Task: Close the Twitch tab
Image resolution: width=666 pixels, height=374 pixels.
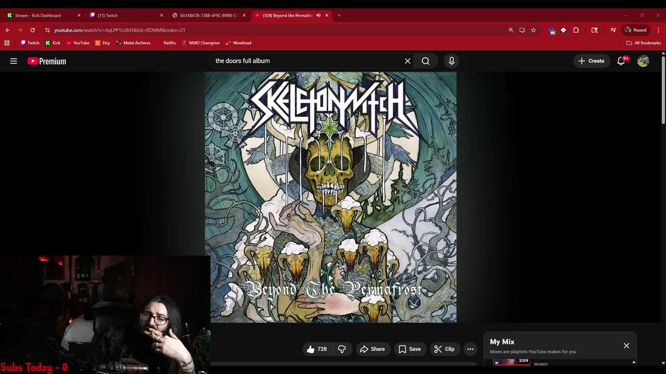Action: [161, 16]
